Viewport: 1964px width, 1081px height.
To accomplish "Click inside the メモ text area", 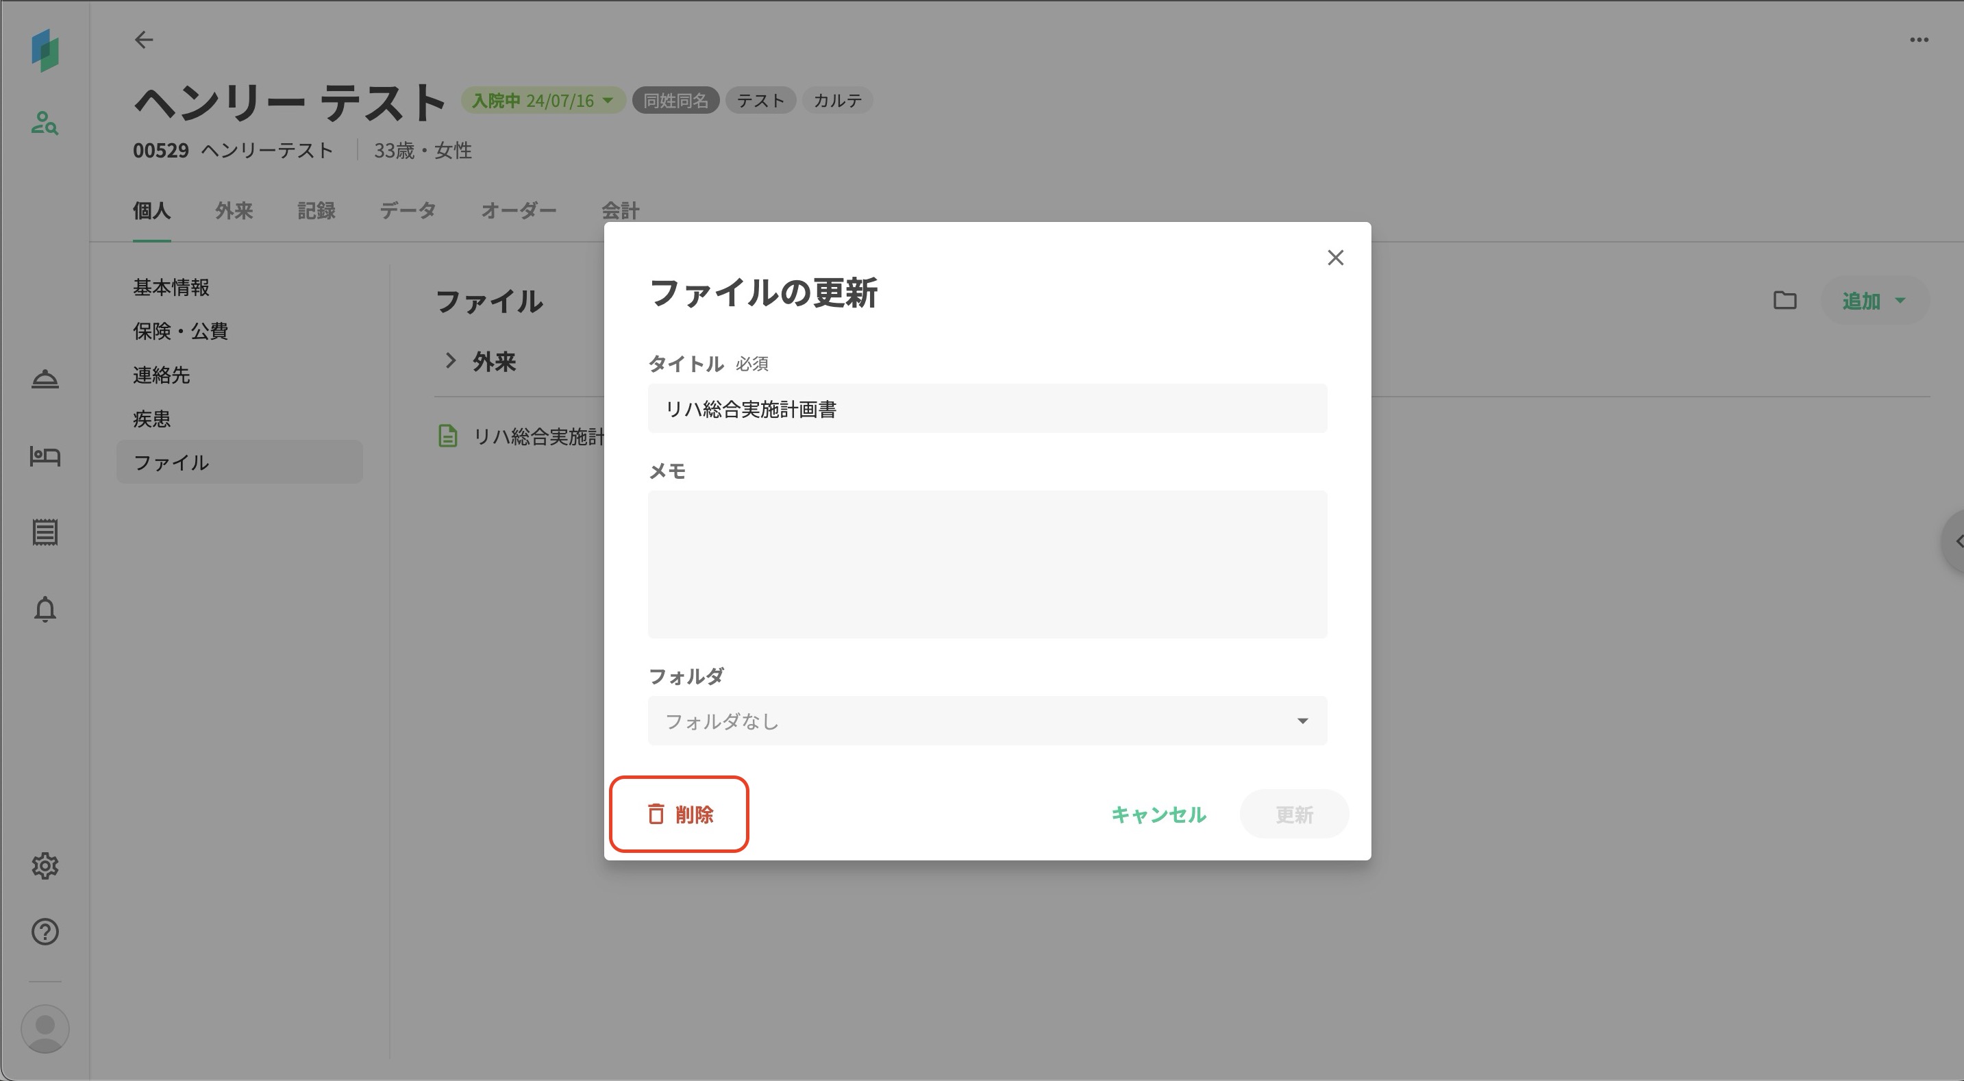I will pos(986,564).
